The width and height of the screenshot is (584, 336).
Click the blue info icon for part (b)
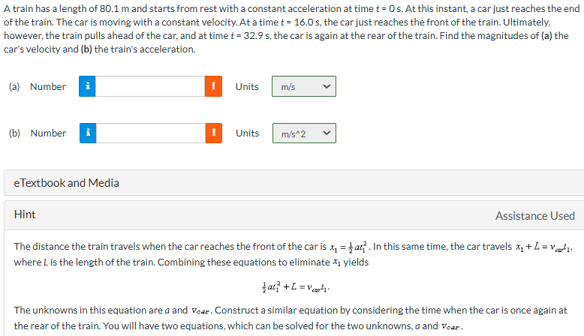89,133
